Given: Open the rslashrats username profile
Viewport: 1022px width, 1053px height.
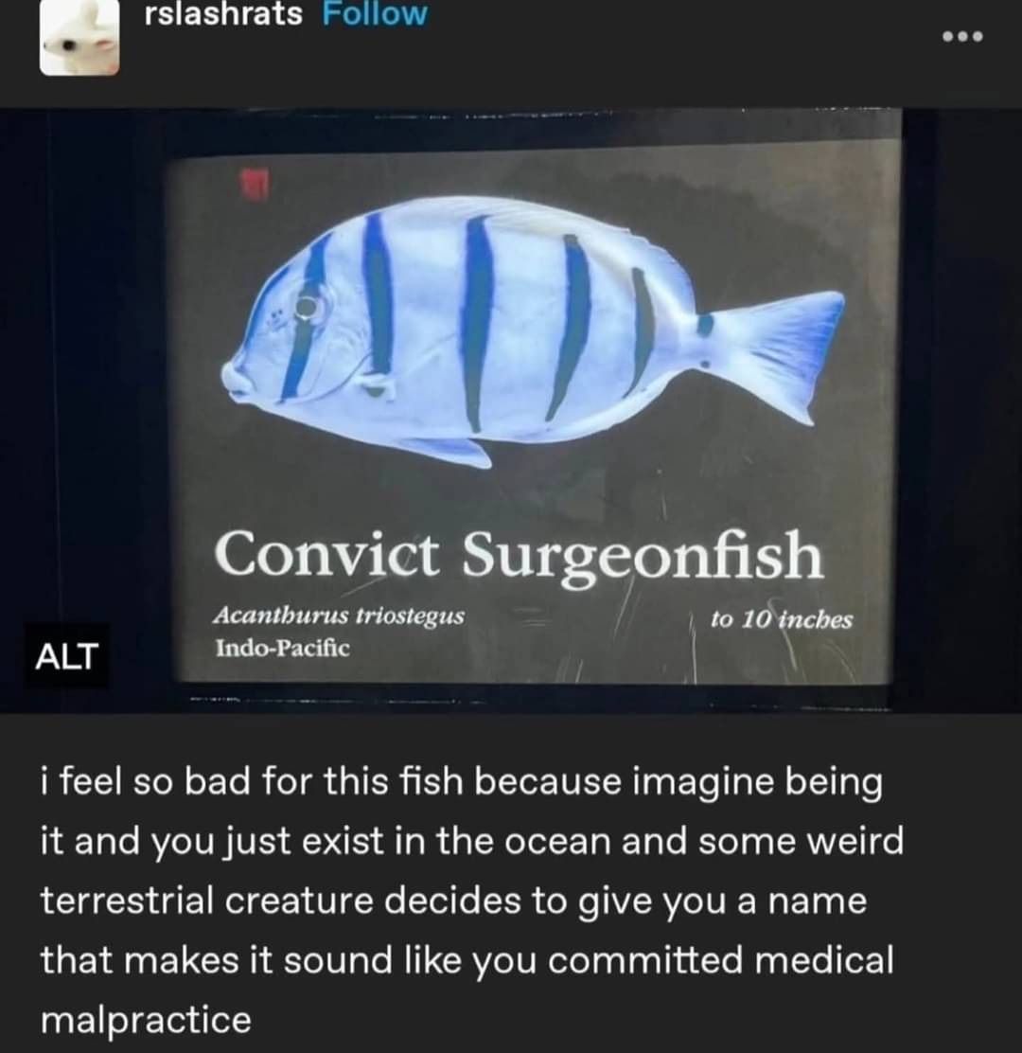Looking at the screenshot, I should [223, 14].
